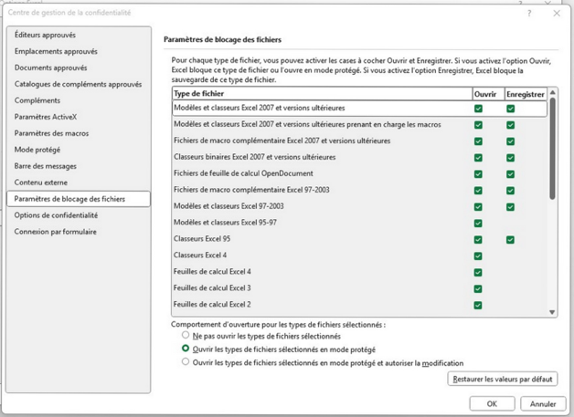Click the Type de fichier column header
The image size is (574, 417).
tap(322, 94)
